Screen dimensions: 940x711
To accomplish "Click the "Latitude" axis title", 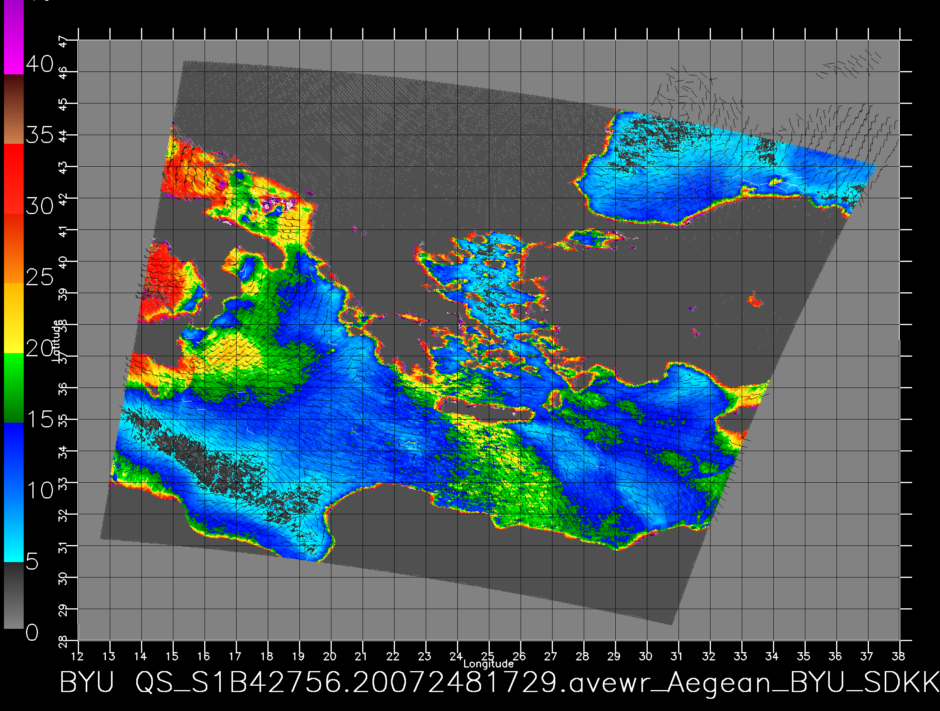I will coord(56,341).
